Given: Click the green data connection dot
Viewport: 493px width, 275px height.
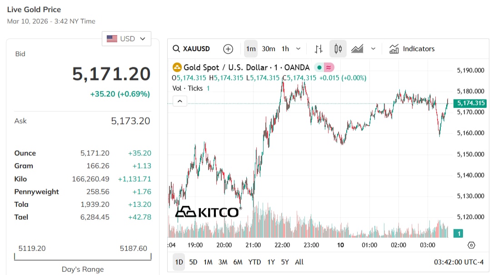Looking at the screenshot, I should tap(319, 67).
